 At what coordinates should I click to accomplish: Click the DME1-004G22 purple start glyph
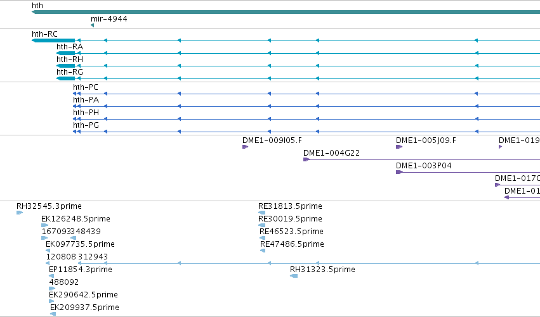[x=306, y=159]
